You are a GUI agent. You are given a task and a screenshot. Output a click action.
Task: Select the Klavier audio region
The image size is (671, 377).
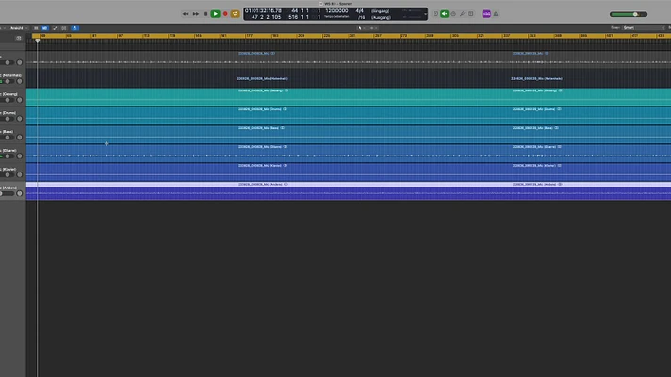349,172
